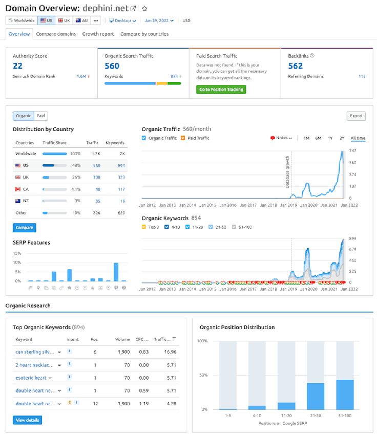Click the Traffic column sort icon
377x436 pixels.
(174, 339)
